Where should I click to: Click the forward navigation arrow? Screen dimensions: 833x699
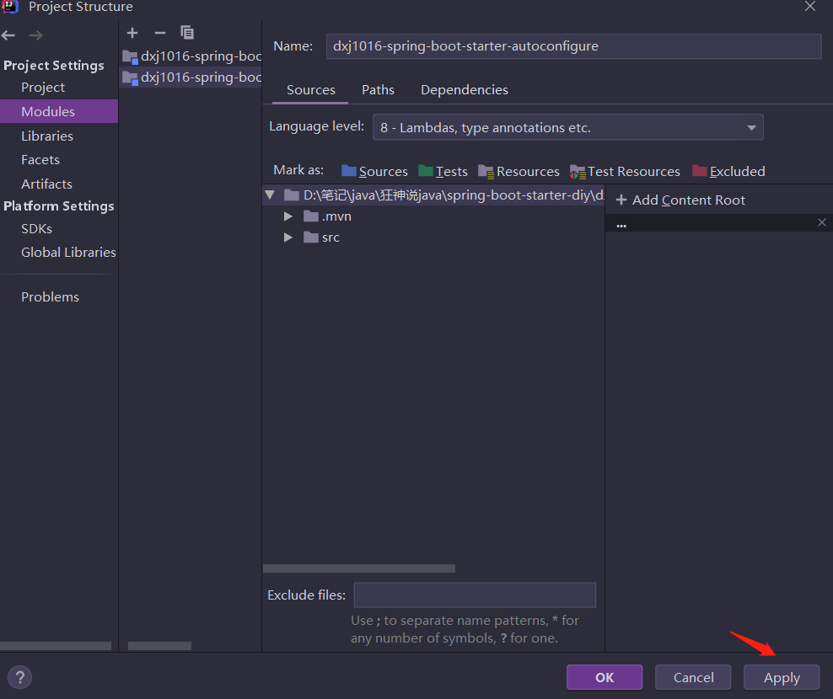[35, 35]
